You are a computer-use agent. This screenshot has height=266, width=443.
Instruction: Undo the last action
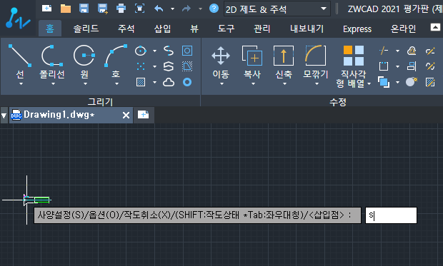159,9
